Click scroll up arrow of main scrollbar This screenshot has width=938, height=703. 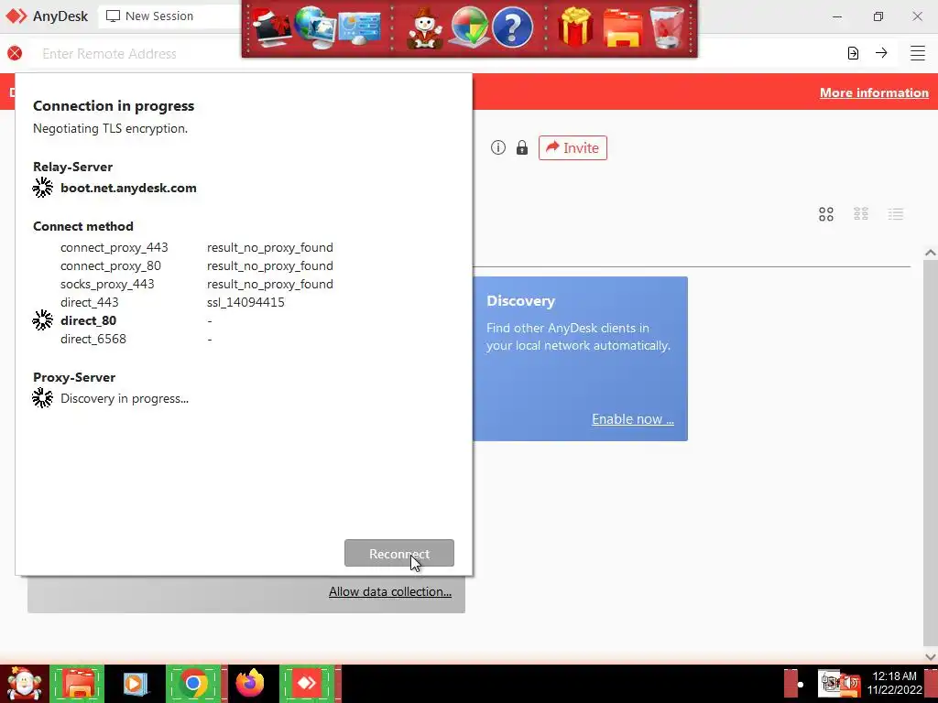(931, 253)
